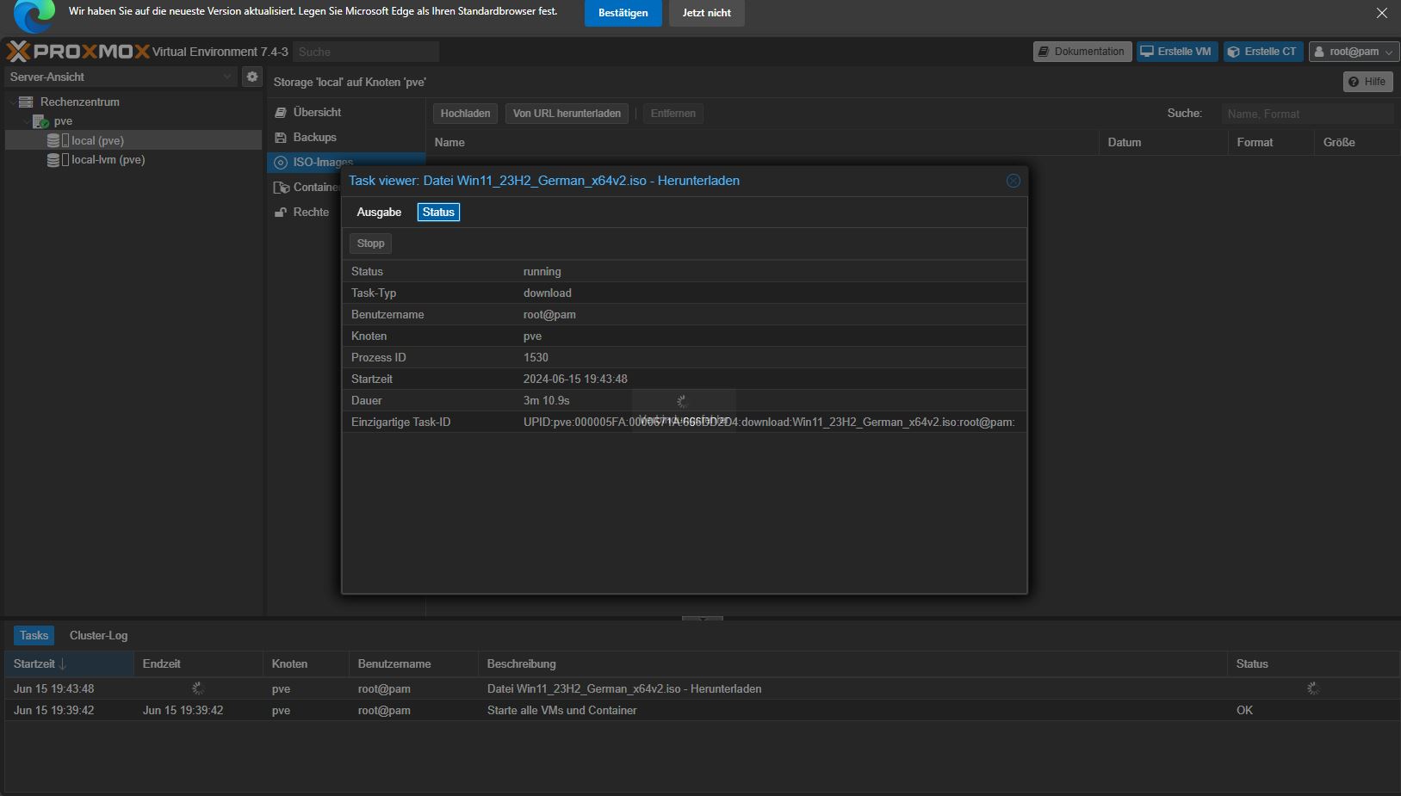Select task log row 'Jun 15 19:43:48'
This screenshot has height=796, width=1401.
pyautogui.click(x=54, y=689)
